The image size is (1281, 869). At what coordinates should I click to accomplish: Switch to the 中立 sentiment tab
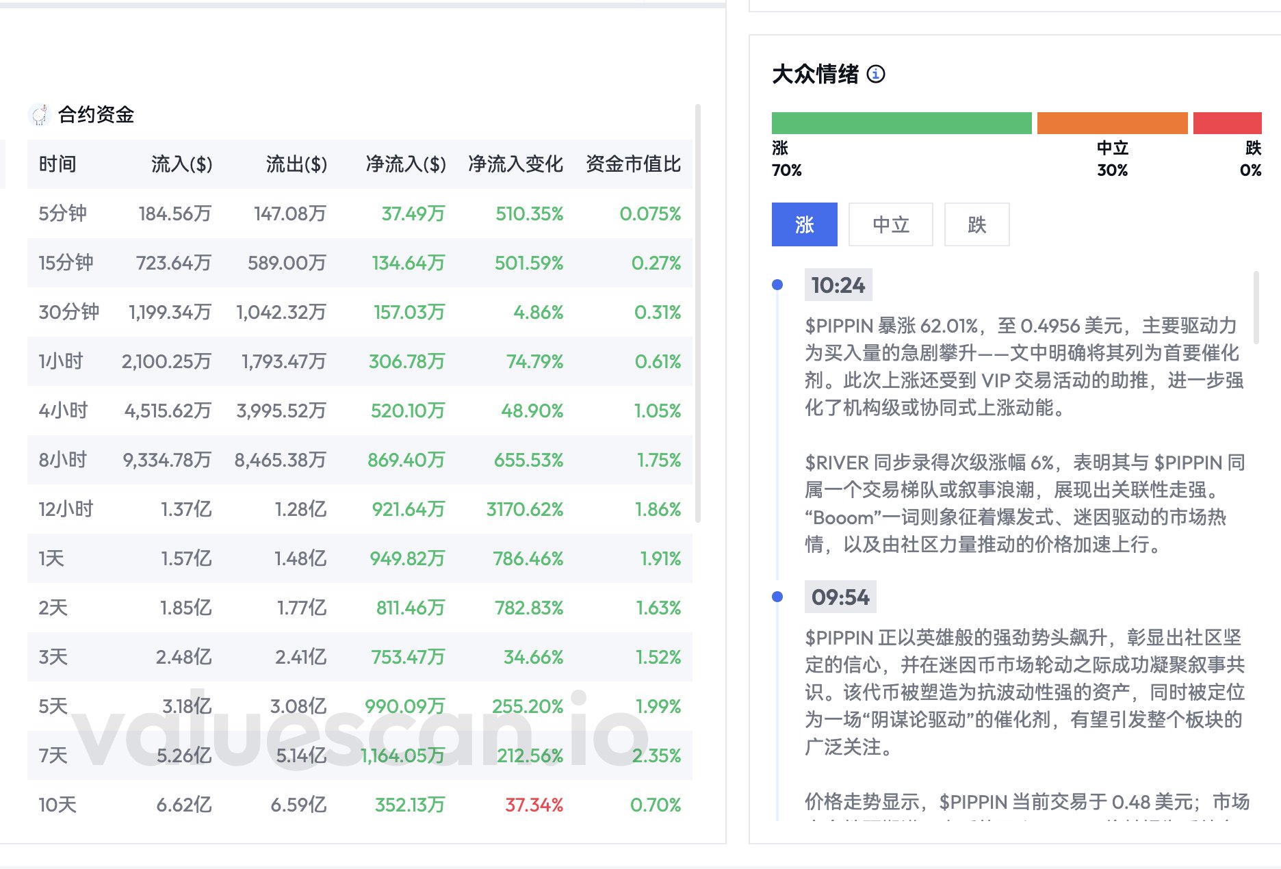(x=890, y=224)
